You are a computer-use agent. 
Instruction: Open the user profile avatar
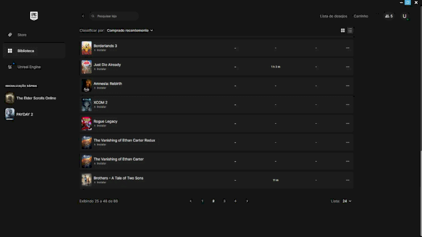405,16
